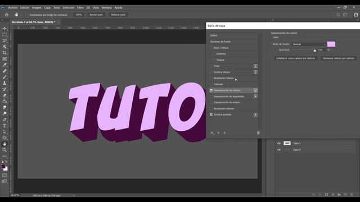Add another Sombra interior with plus
Image resolution: width=360 pixels, height=202 pixels.
click(x=255, y=72)
